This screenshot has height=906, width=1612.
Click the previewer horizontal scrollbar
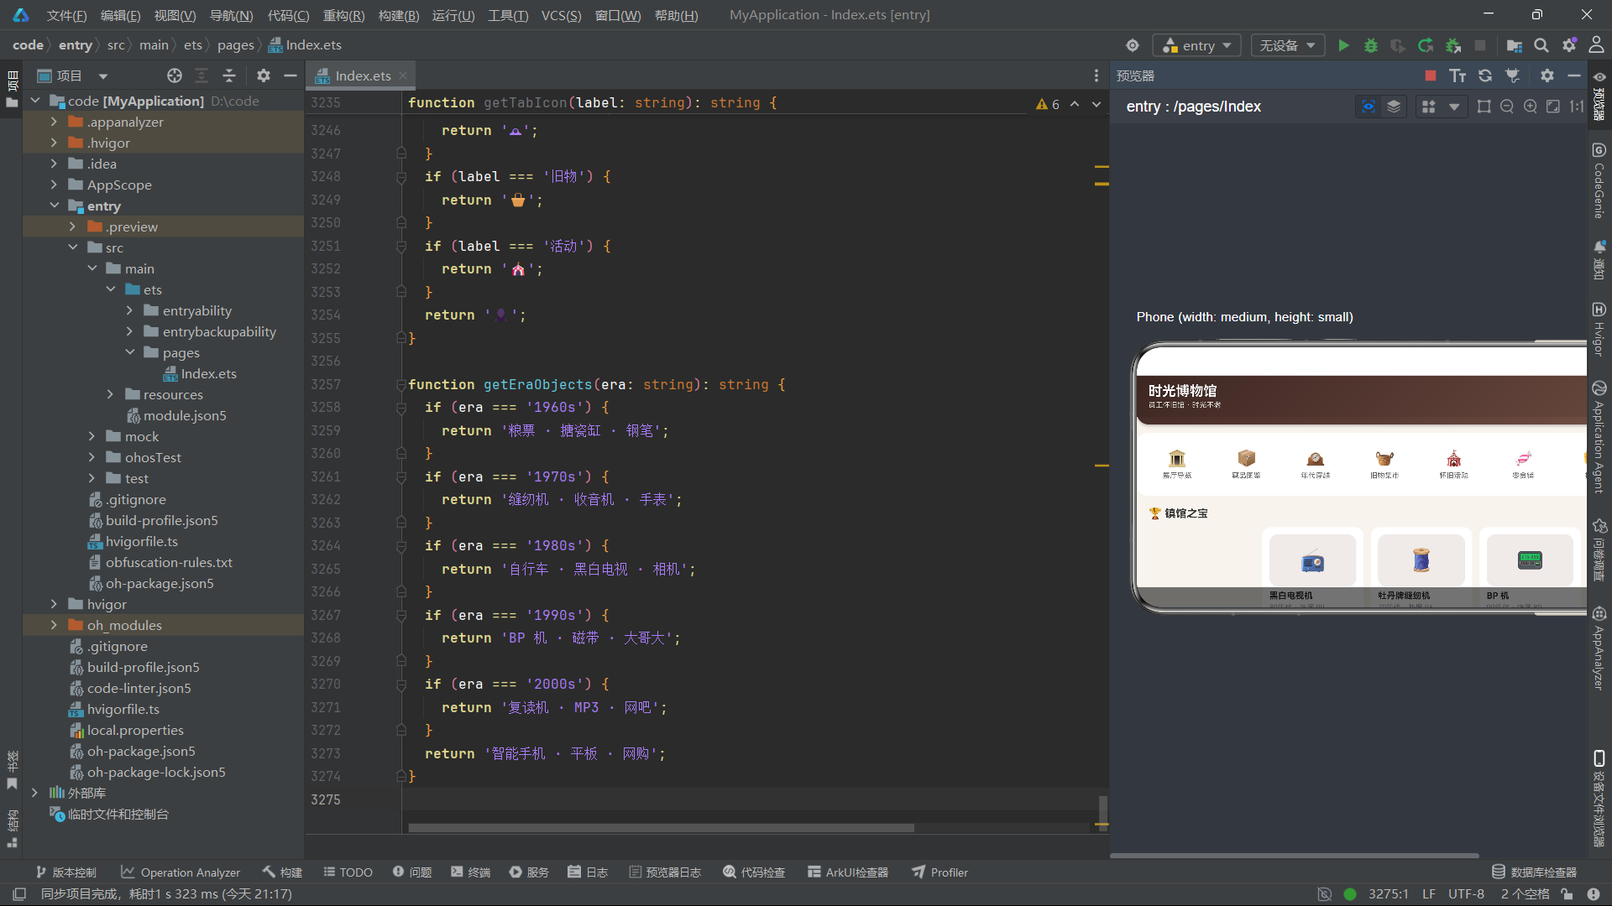(1294, 856)
